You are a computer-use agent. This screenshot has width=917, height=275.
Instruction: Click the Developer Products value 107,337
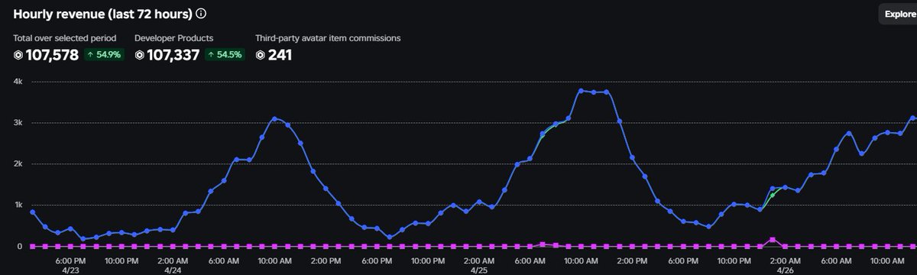tap(173, 55)
